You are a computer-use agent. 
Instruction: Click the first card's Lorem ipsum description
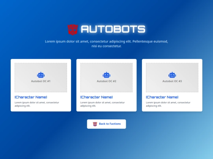pos(37,104)
